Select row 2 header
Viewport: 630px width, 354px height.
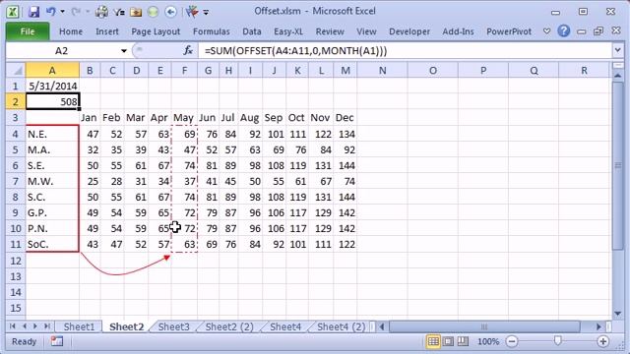coord(16,101)
